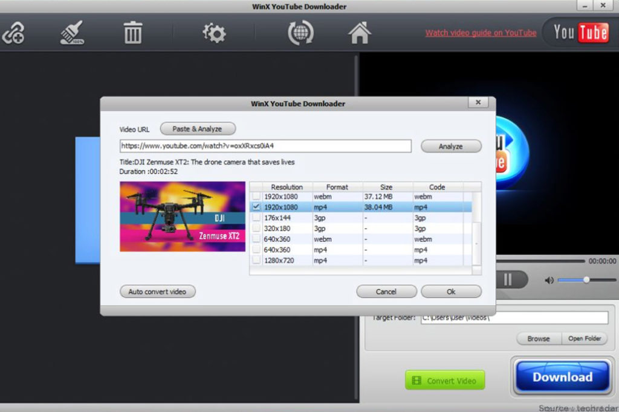
Task: Click the add URL link icon
Action: click(x=13, y=33)
